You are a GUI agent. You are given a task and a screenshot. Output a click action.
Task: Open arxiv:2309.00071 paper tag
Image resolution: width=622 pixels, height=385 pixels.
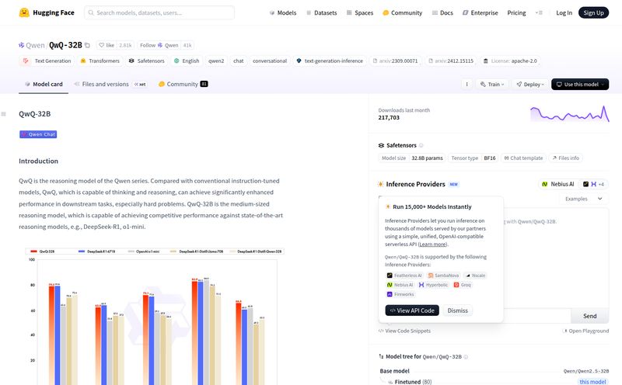point(395,61)
